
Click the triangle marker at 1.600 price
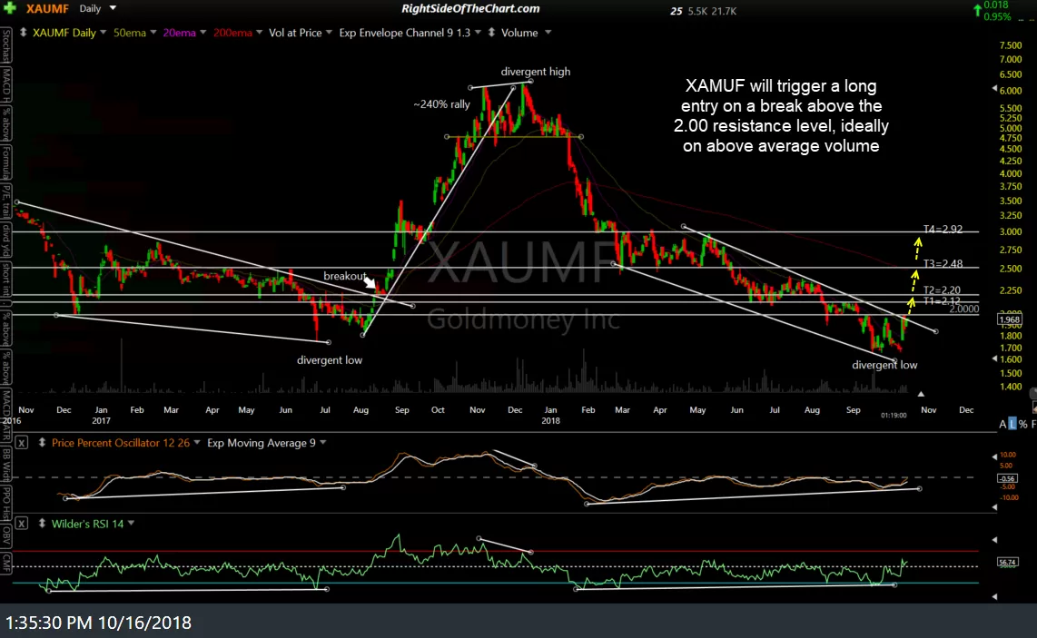coord(994,359)
